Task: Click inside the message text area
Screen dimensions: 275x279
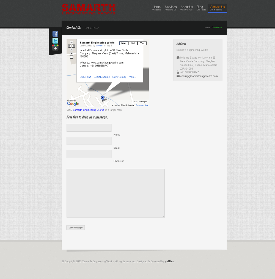Action: 116,193
